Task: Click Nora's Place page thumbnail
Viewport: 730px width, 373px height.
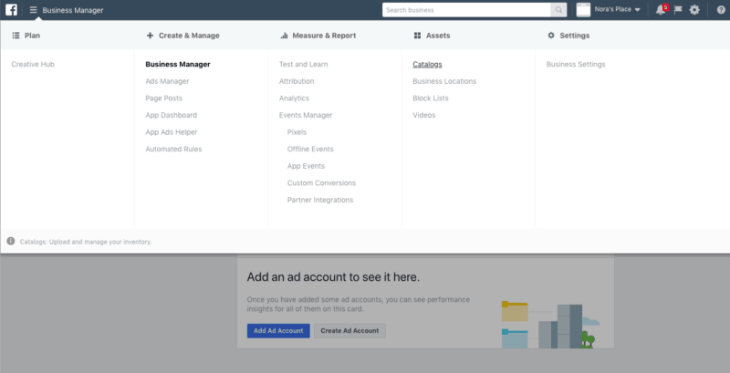Action: click(x=583, y=10)
